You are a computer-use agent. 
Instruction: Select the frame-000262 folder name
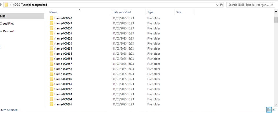63,89
